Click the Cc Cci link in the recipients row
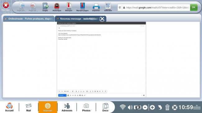The height and width of the screenshot is (113, 202). pyautogui.click(x=142, y=26)
